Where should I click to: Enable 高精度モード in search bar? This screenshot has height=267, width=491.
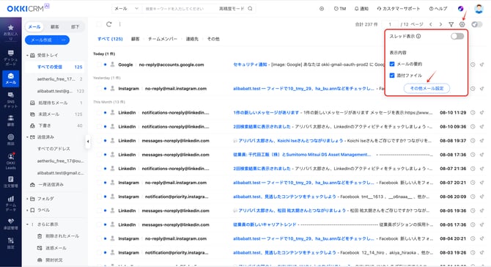tap(232, 9)
